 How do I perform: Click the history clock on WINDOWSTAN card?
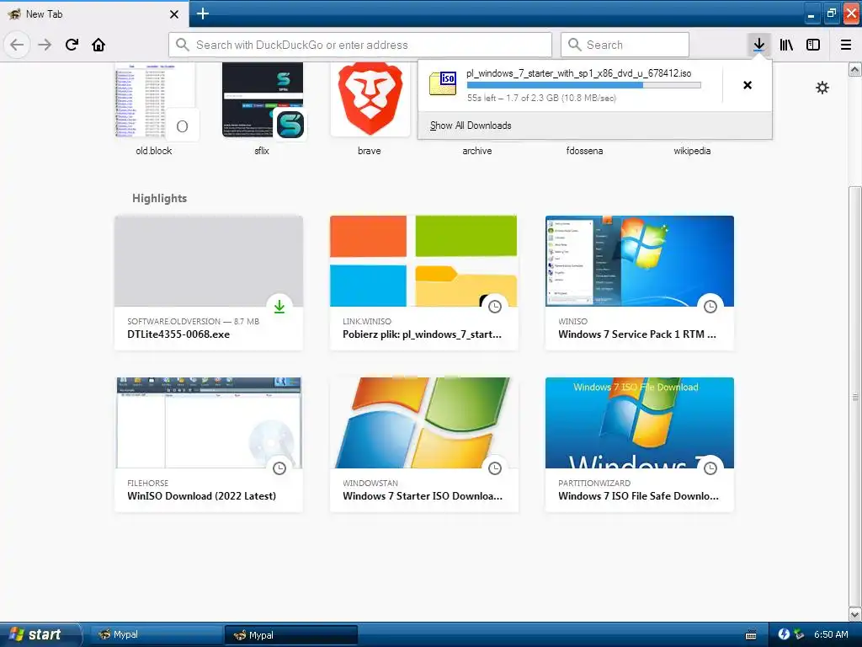coord(495,468)
